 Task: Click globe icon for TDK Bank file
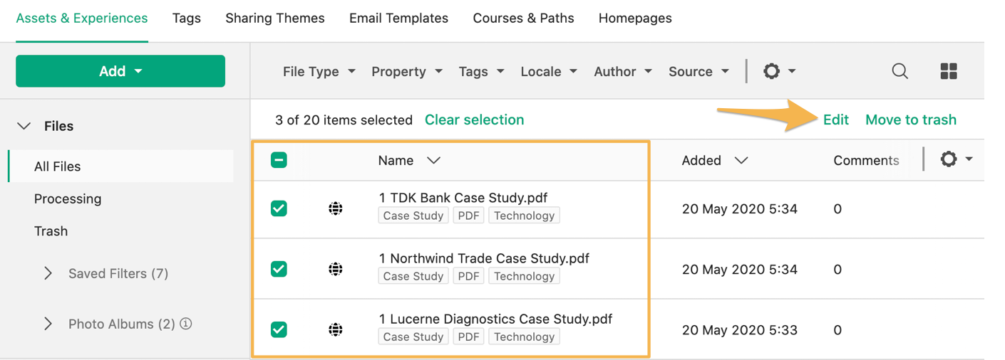(x=336, y=208)
